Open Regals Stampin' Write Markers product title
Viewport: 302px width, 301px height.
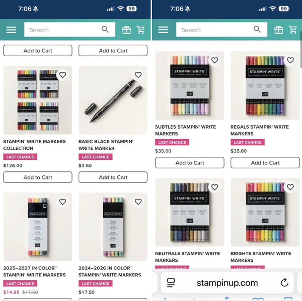259,130
